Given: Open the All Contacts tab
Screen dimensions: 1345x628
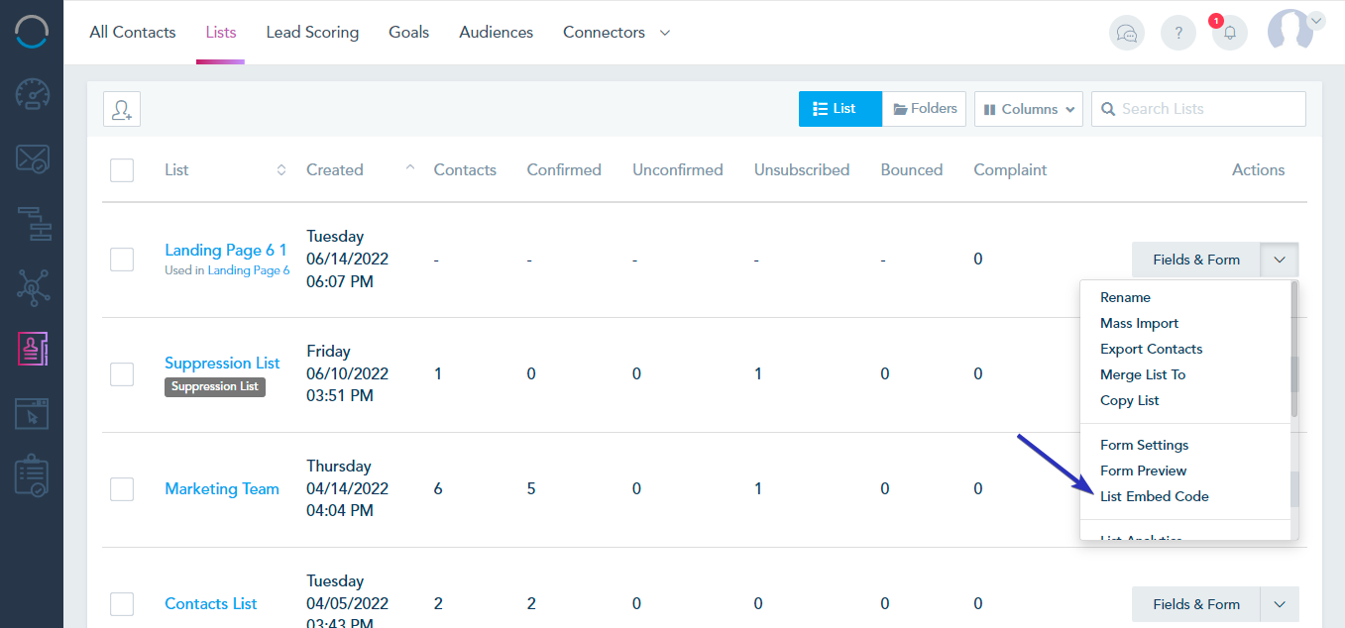Looking at the screenshot, I should point(133,33).
